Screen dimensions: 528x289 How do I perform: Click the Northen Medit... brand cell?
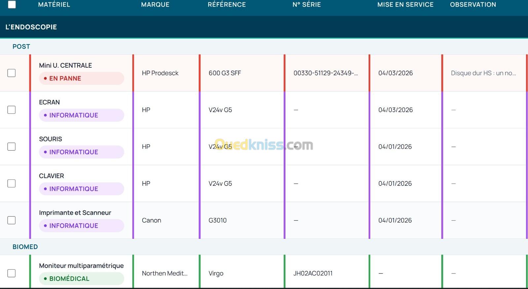165,273
